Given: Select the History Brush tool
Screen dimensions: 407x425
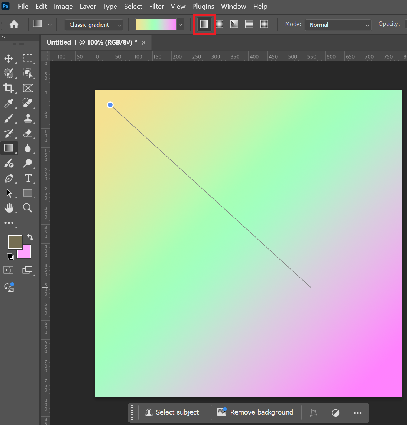Looking at the screenshot, I should point(9,133).
